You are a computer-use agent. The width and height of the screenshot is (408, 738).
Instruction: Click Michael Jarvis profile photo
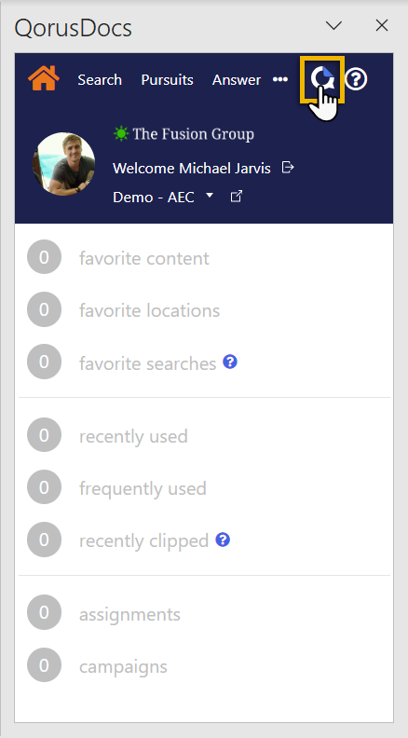64,164
